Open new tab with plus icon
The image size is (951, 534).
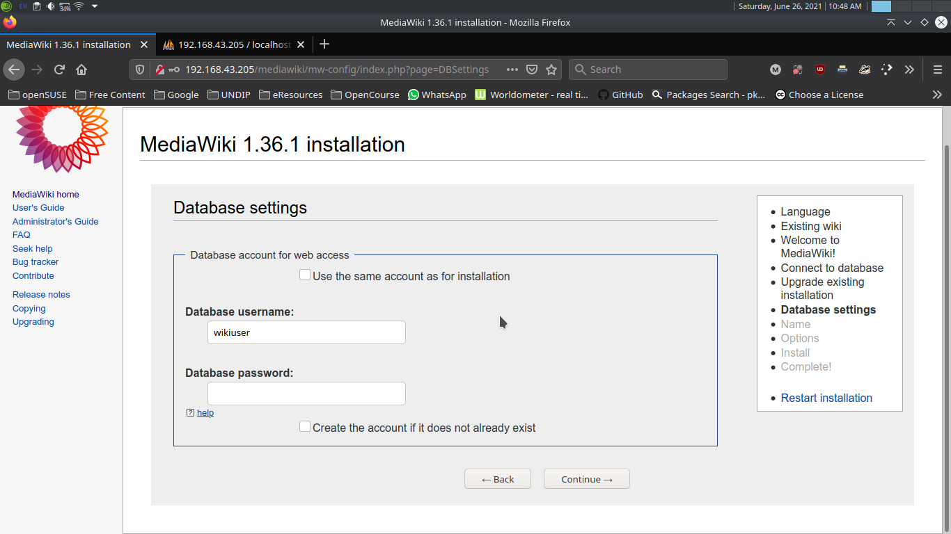[x=324, y=44]
